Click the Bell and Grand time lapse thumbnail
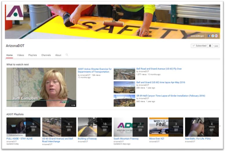This screenshot has width=225, height=151. pos(124,87)
